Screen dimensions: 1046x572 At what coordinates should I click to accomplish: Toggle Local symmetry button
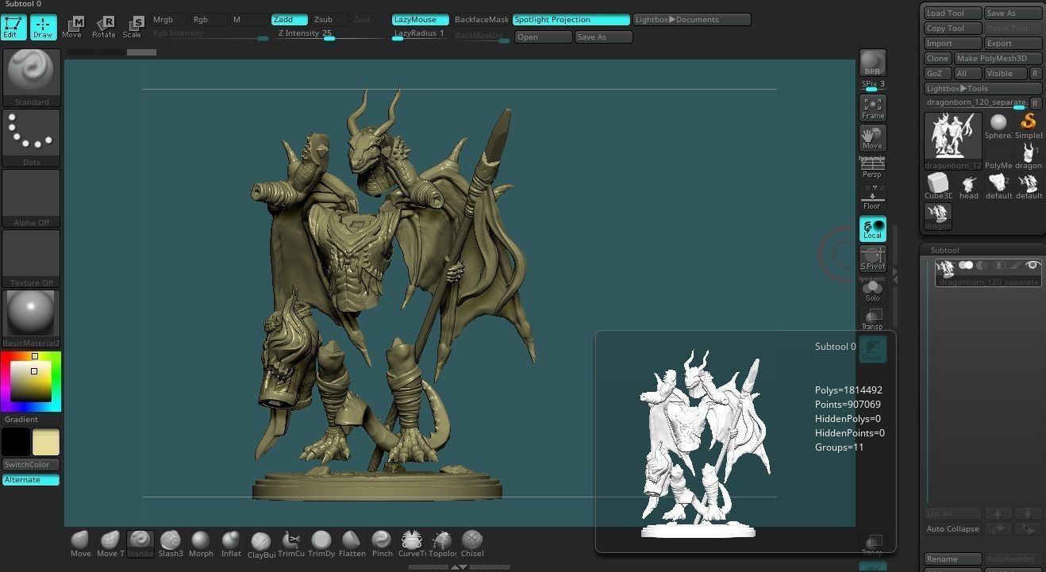(873, 228)
